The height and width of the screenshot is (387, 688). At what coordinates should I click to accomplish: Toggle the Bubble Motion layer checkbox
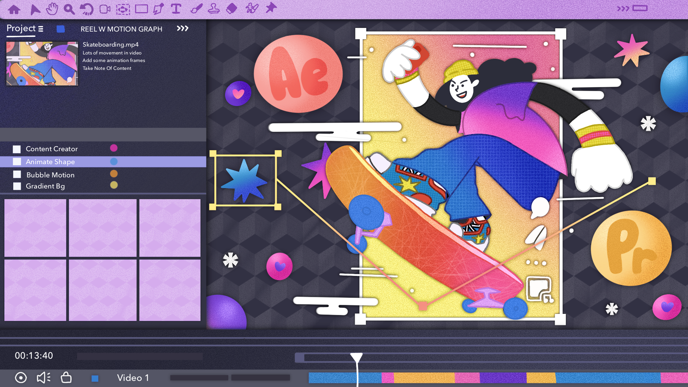click(17, 175)
